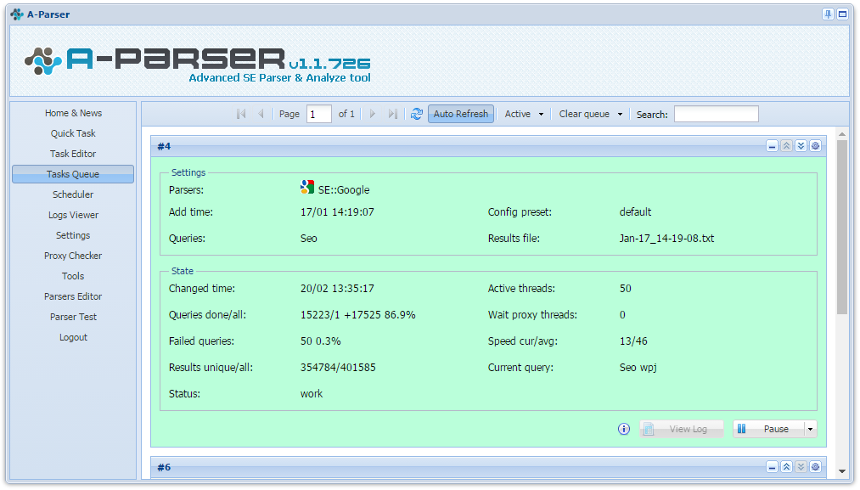Move task #6 up in queue
This screenshot has height=490, width=860.
pos(786,467)
